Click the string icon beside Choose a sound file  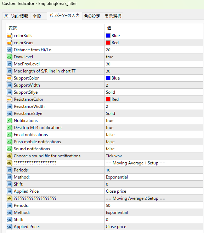(9, 156)
